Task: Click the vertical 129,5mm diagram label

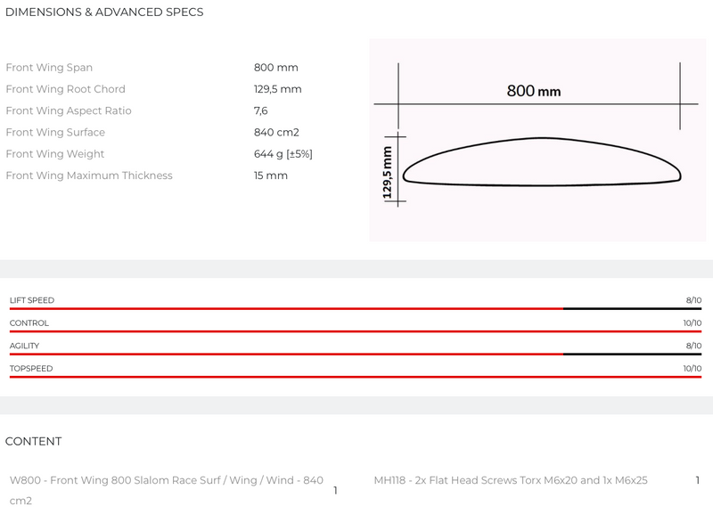Action: click(x=387, y=171)
